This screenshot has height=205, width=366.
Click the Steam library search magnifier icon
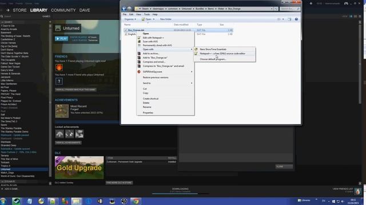[2, 17]
